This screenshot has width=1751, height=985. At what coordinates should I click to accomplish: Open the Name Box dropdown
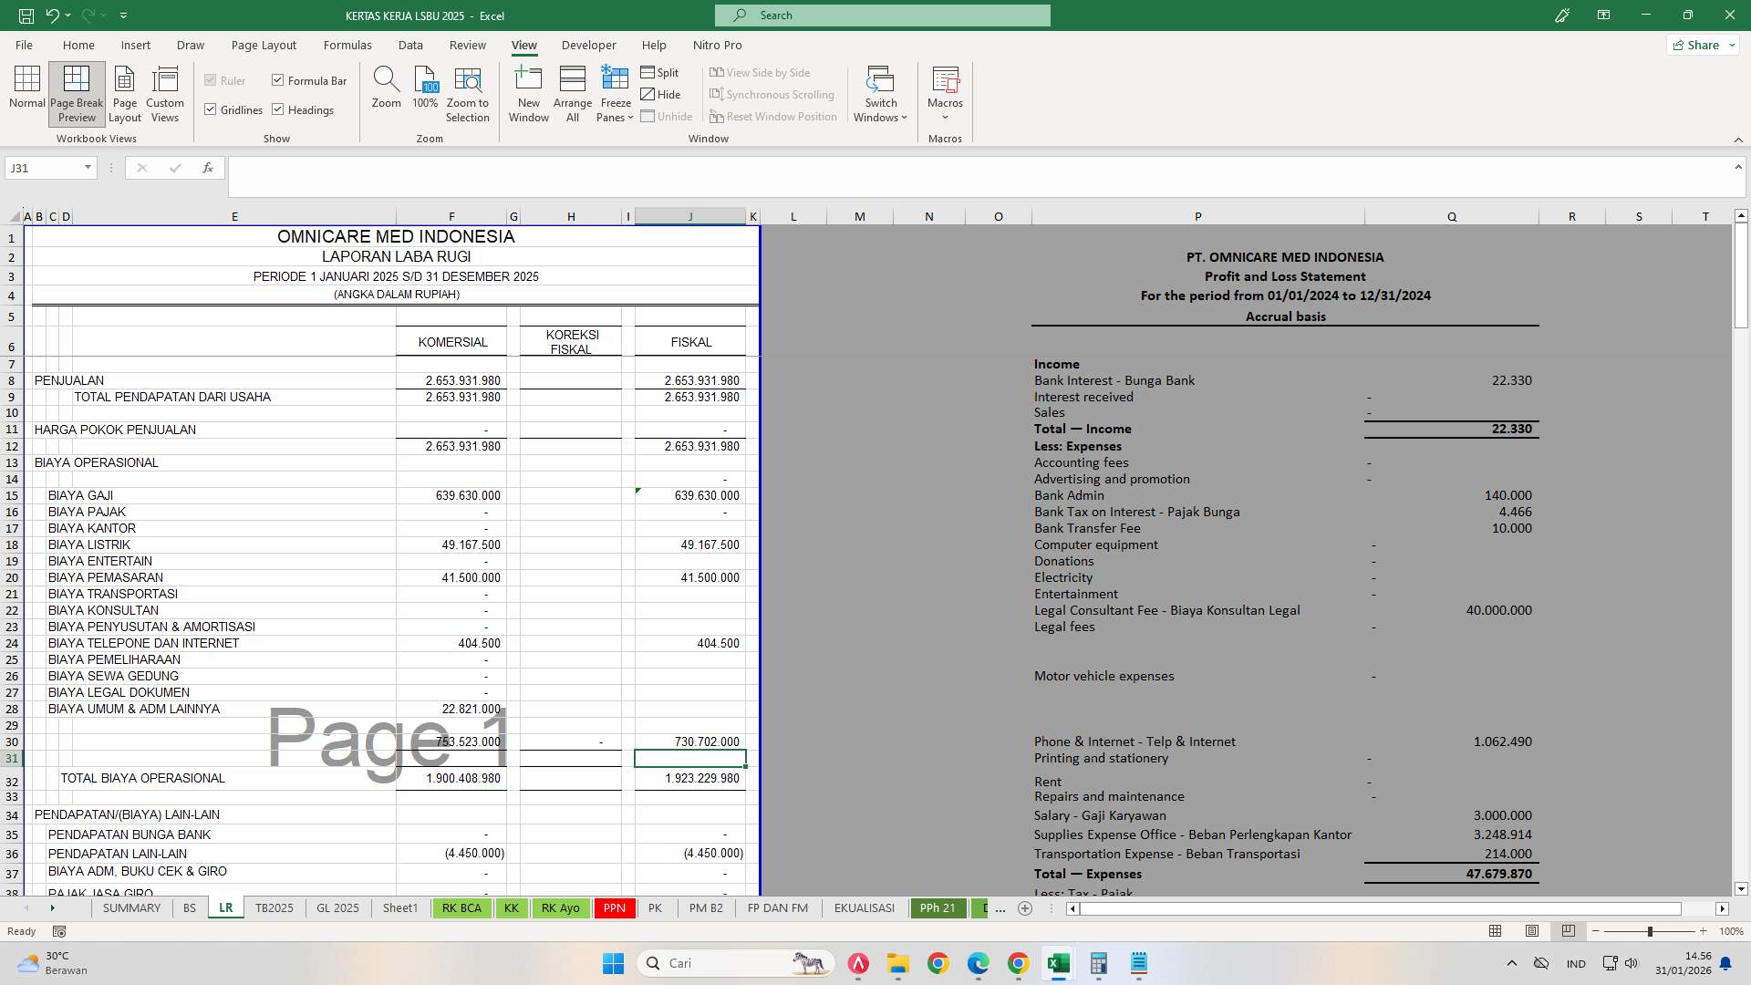click(x=88, y=168)
